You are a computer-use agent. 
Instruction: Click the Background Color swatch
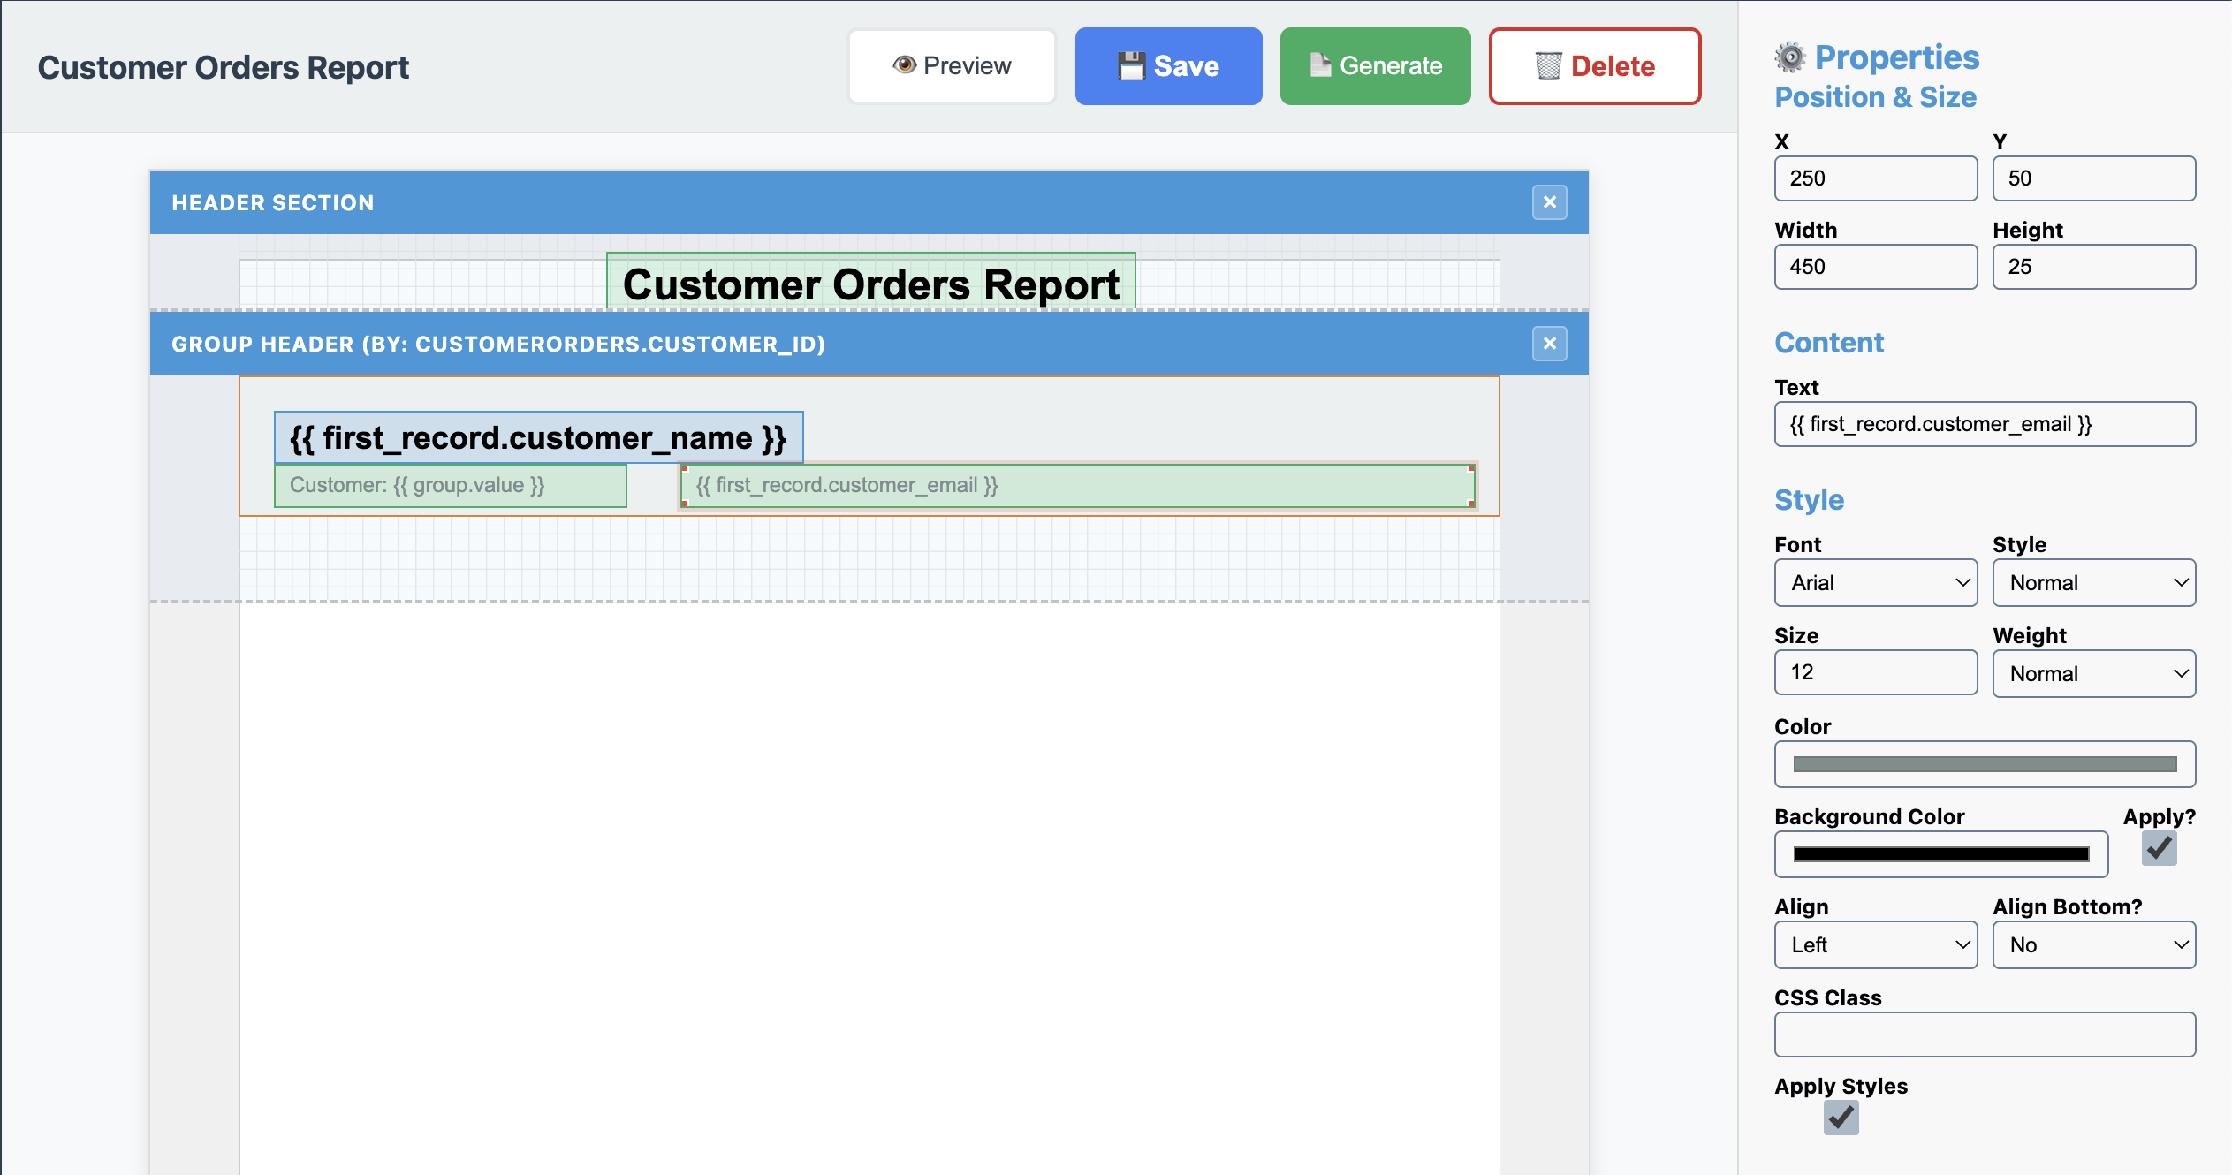(x=1940, y=853)
